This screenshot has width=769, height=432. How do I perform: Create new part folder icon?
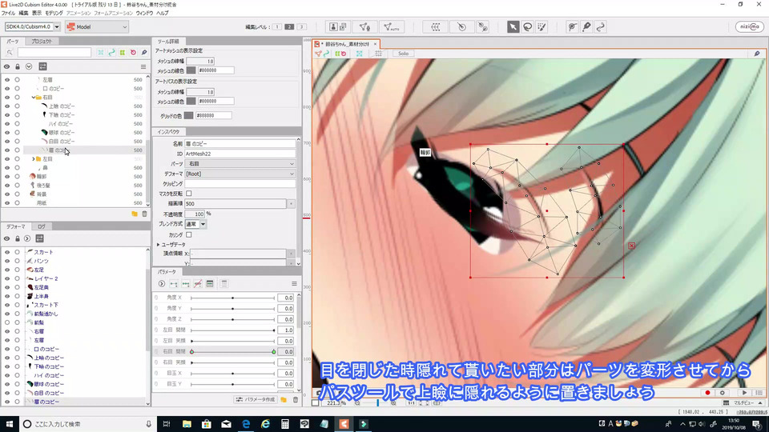(x=135, y=214)
